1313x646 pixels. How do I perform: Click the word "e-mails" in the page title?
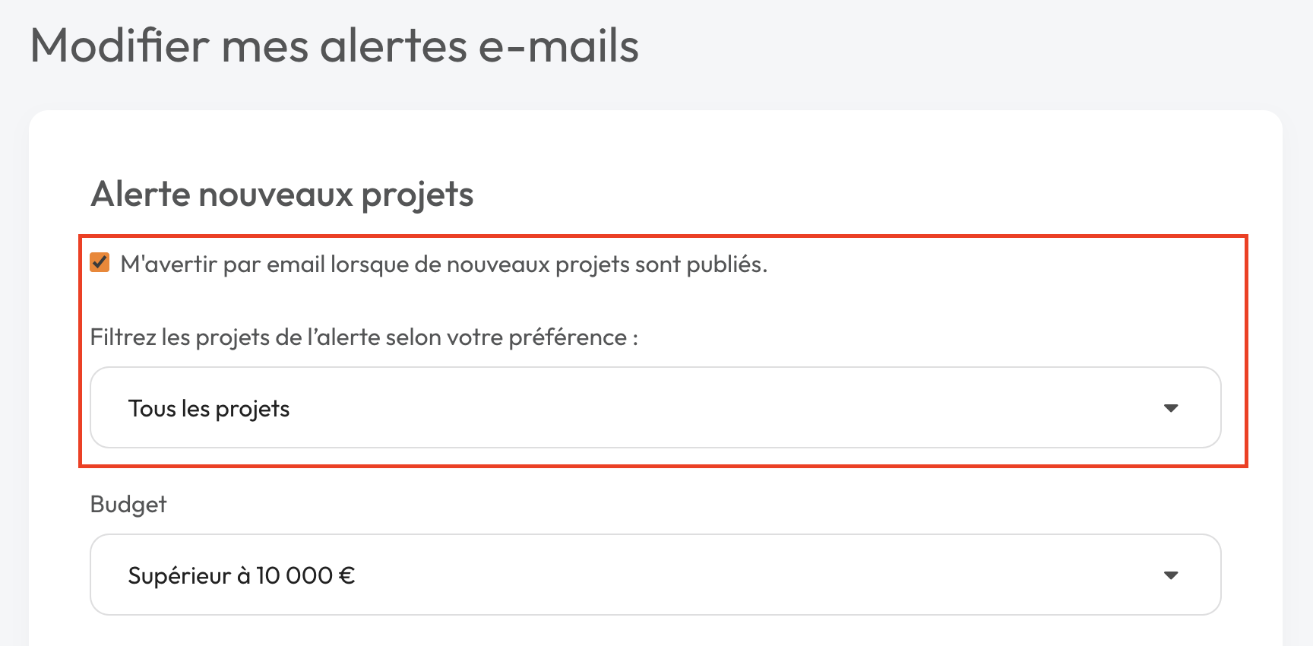pos(558,46)
